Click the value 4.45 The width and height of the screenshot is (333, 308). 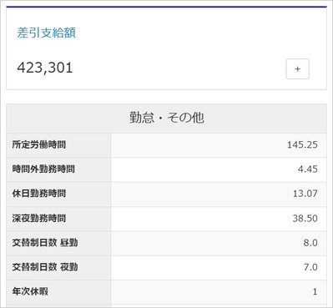coord(308,169)
